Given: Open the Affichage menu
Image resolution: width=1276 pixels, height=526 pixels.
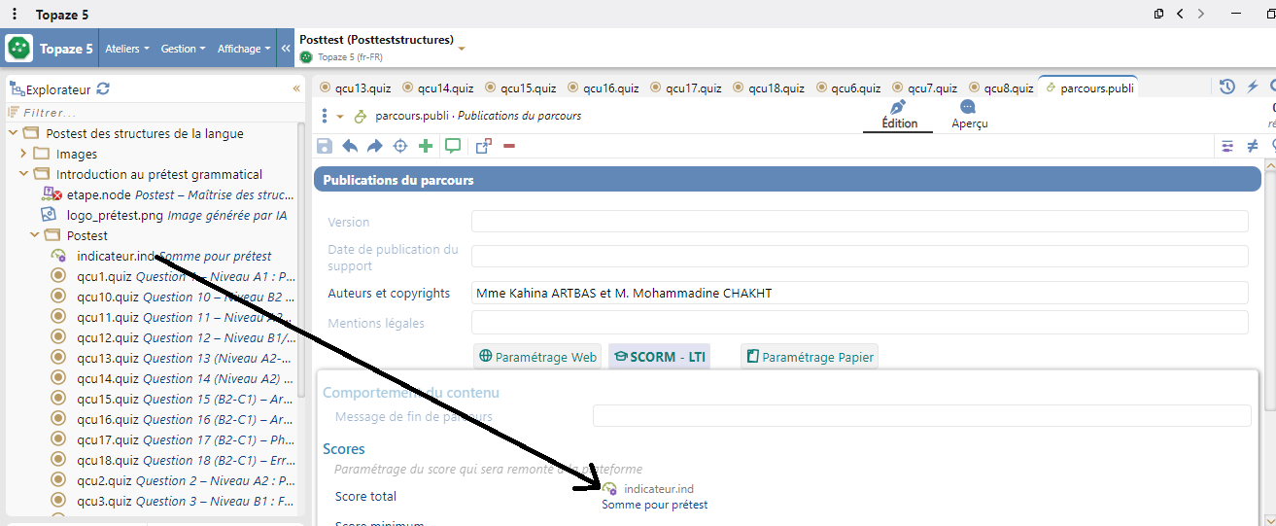Looking at the screenshot, I should tap(243, 49).
